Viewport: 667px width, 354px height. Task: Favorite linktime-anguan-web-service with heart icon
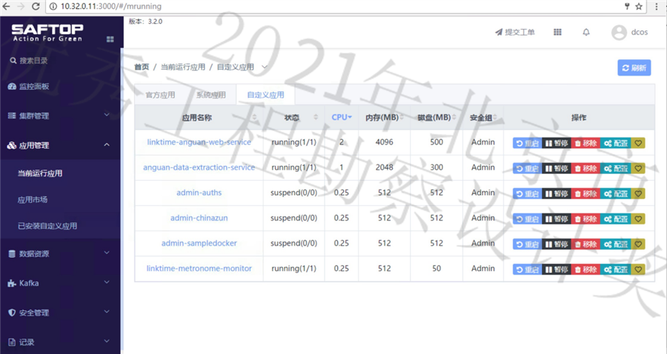click(x=638, y=143)
